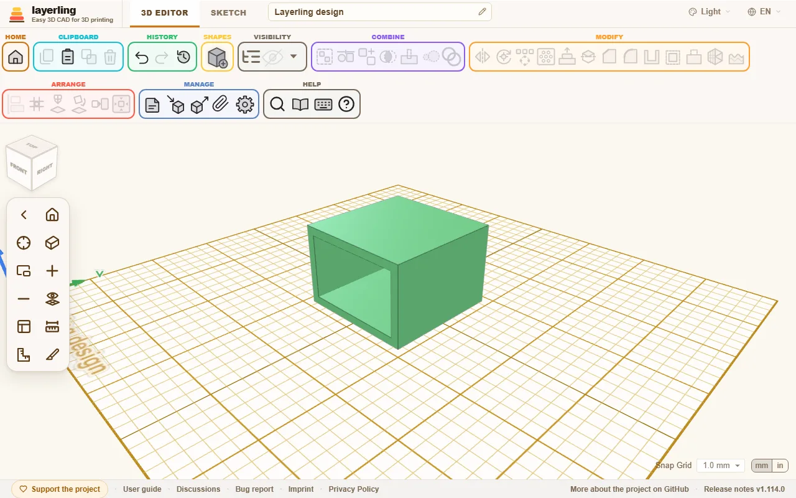This screenshot has height=498, width=796.
Task: Open the Snap Grid 1.0 mm dropdown
Action: point(721,466)
